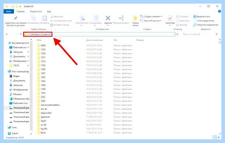The height and width of the screenshot is (143, 225).
Task: Select the AdvancedInstallers folder
Action: (48, 105)
